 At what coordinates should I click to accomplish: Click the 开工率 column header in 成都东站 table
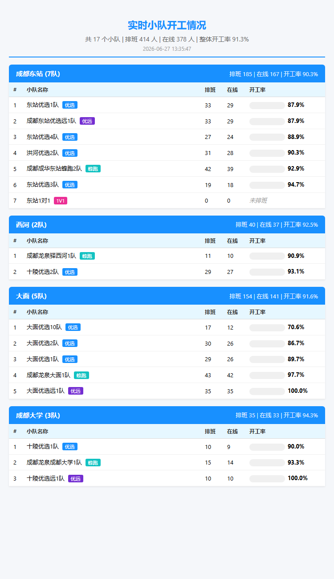(x=257, y=90)
